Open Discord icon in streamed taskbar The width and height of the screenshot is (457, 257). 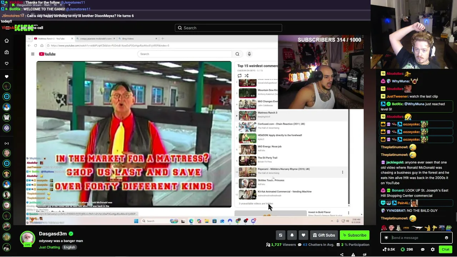(253, 221)
